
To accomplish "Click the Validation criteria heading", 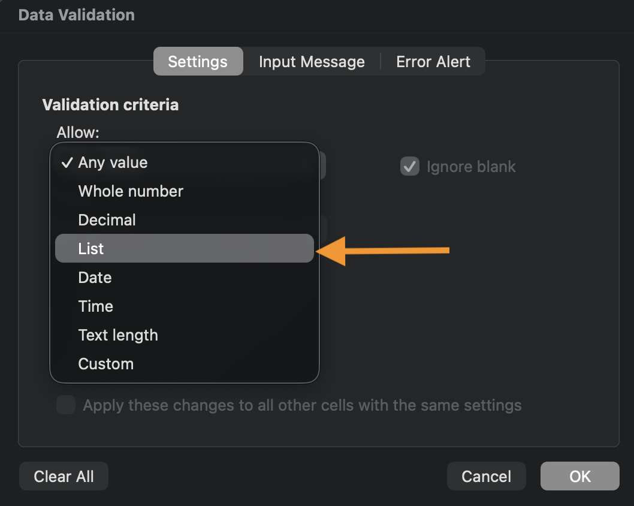I will (110, 105).
